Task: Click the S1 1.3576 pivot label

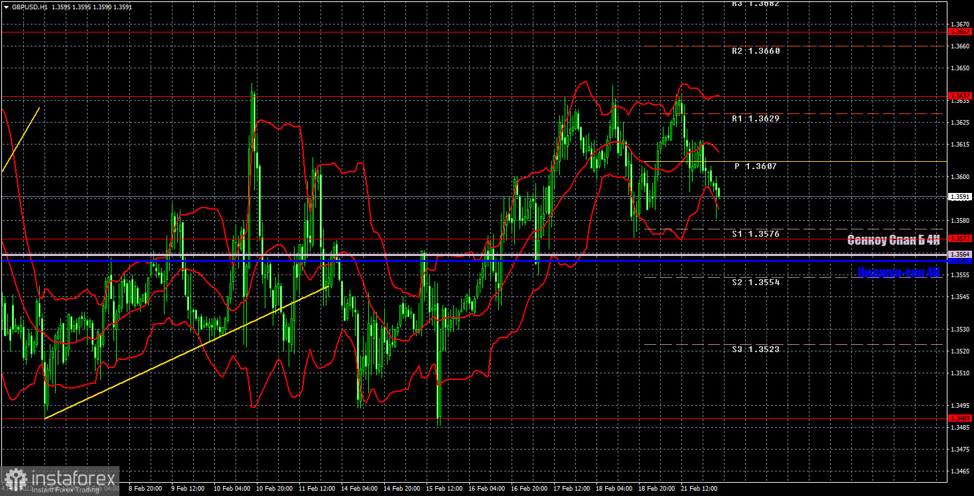Action: click(x=756, y=233)
